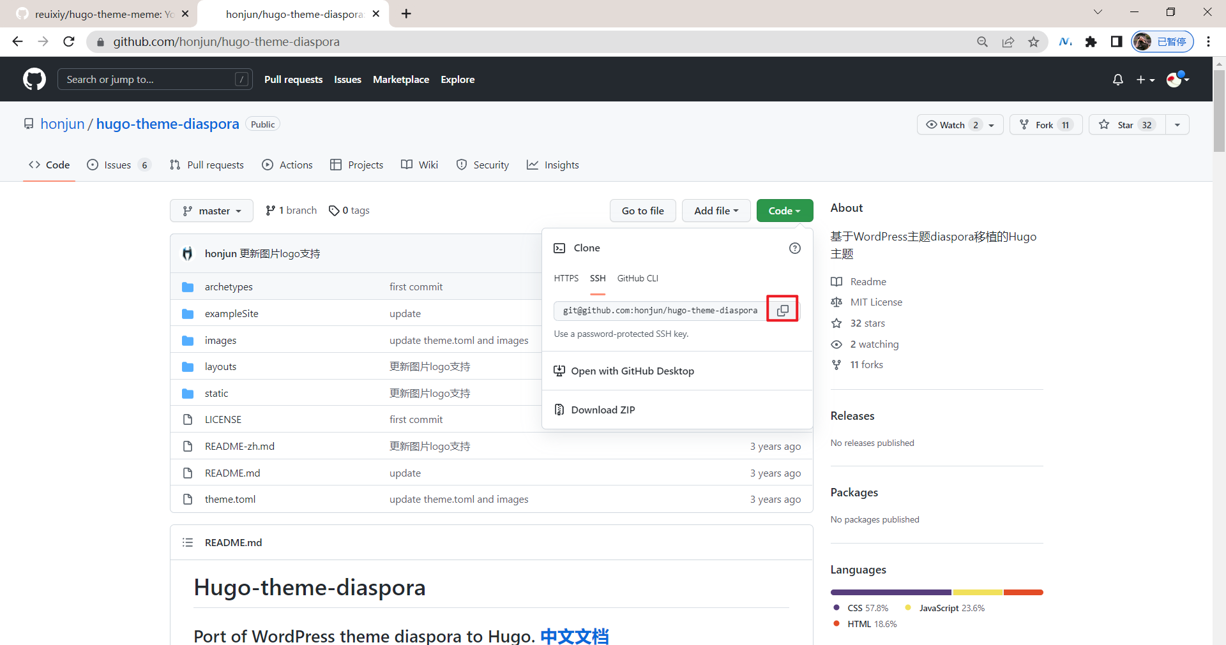1226x645 pixels.
Task: Open the Chrome side panel icon
Action: 1116,41
